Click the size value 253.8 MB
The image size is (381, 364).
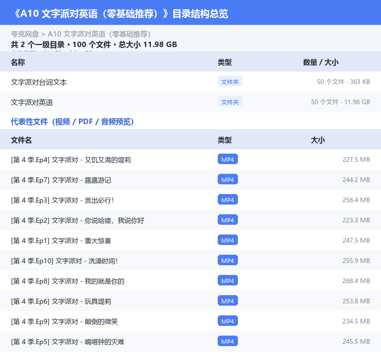356,301
